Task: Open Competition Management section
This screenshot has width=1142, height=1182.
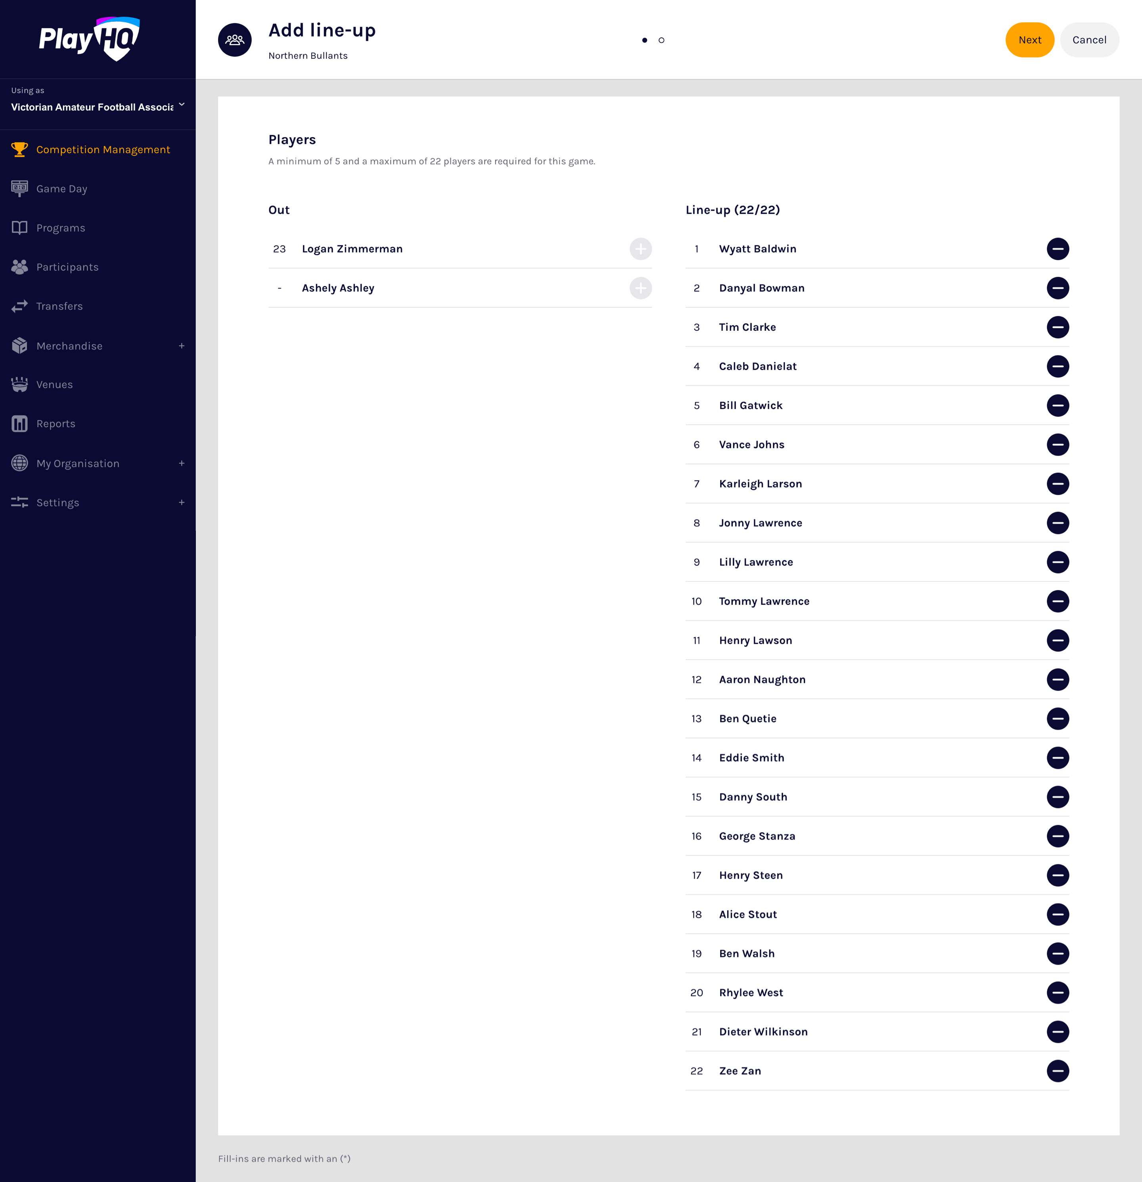Action: 103,150
